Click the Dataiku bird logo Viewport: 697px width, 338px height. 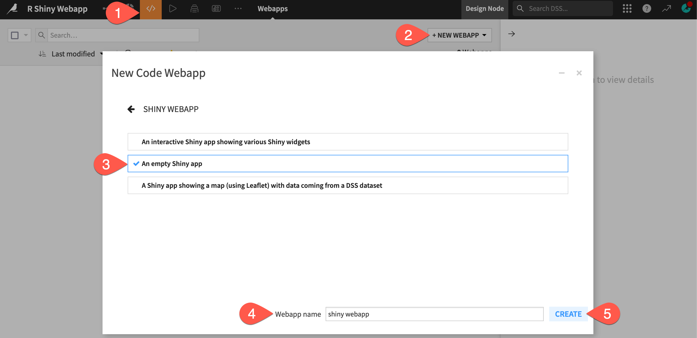click(12, 8)
